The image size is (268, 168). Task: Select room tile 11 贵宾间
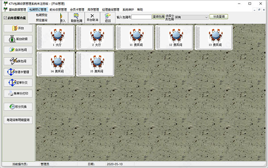coord(134,37)
